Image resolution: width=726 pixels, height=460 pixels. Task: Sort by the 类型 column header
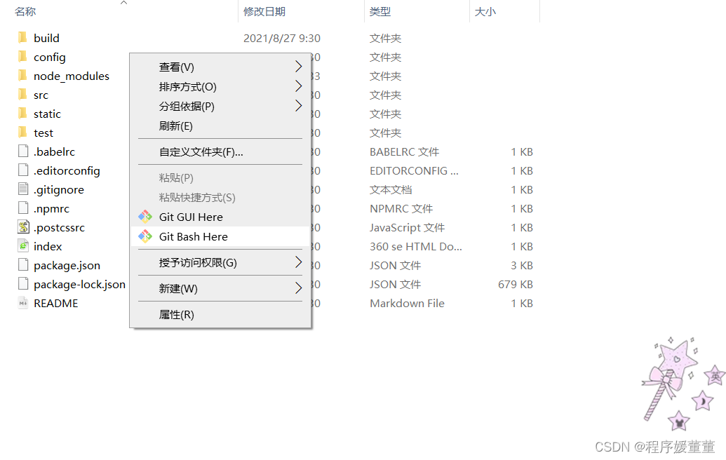click(380, 11)
